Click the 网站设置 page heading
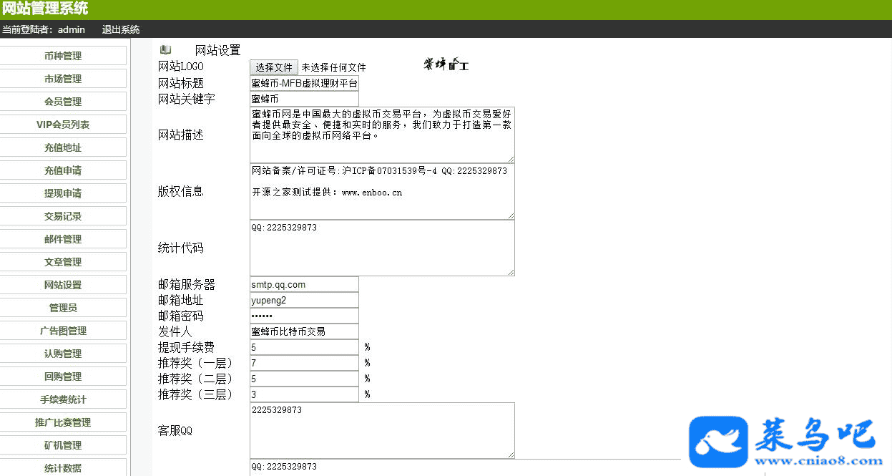Viewport: 892px width, 476px height. coord(218,50)
